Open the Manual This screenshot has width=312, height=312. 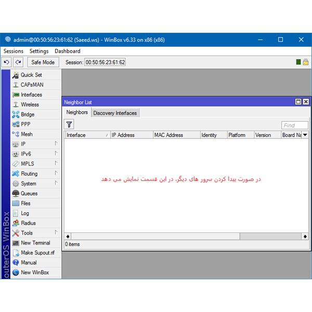[36, 263]
